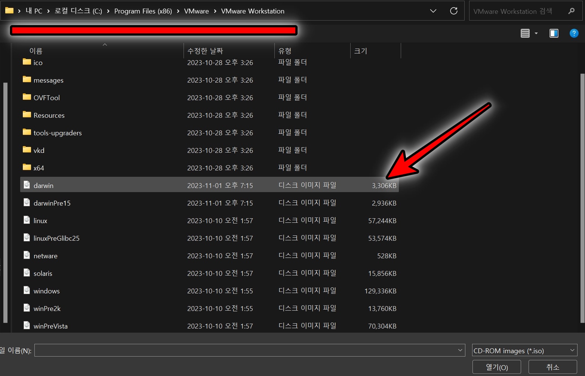This screenshot has height=376, width=585.
Task: Refresh the folder with the reload icon
Action: 454,11
